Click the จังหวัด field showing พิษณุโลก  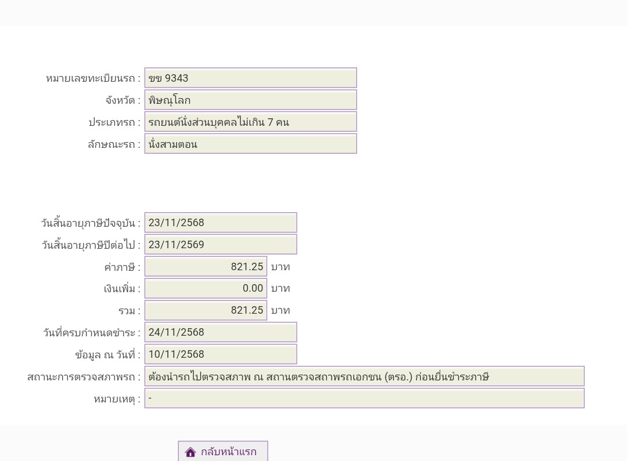click(x=250, y=100)
